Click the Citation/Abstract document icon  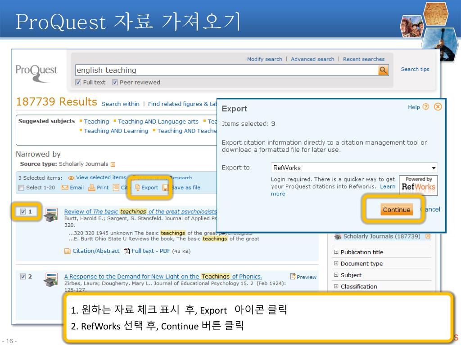point(68,251)
